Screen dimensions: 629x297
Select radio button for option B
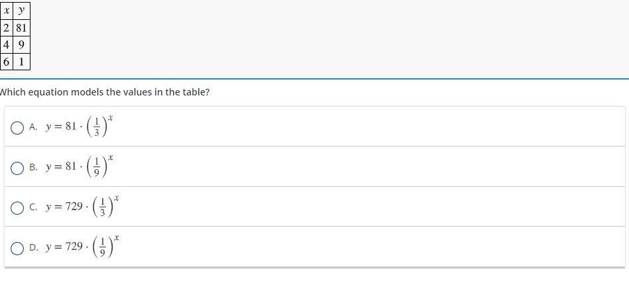[17, 168]
